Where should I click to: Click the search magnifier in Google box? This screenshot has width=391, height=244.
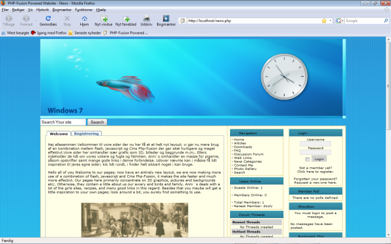[386, 21]
